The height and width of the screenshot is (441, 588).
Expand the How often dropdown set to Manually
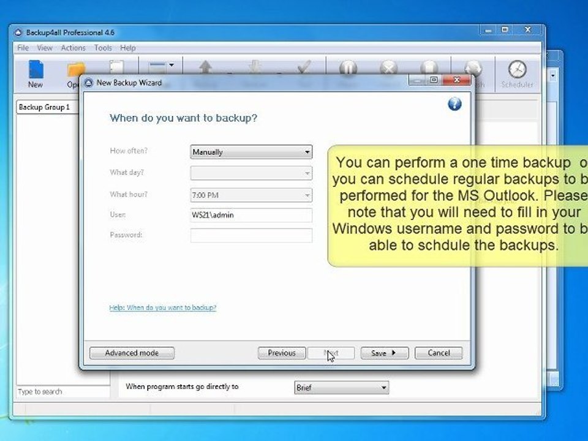251,152
